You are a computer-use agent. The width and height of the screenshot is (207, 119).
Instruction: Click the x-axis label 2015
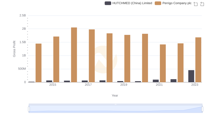[x=53, y=85]
